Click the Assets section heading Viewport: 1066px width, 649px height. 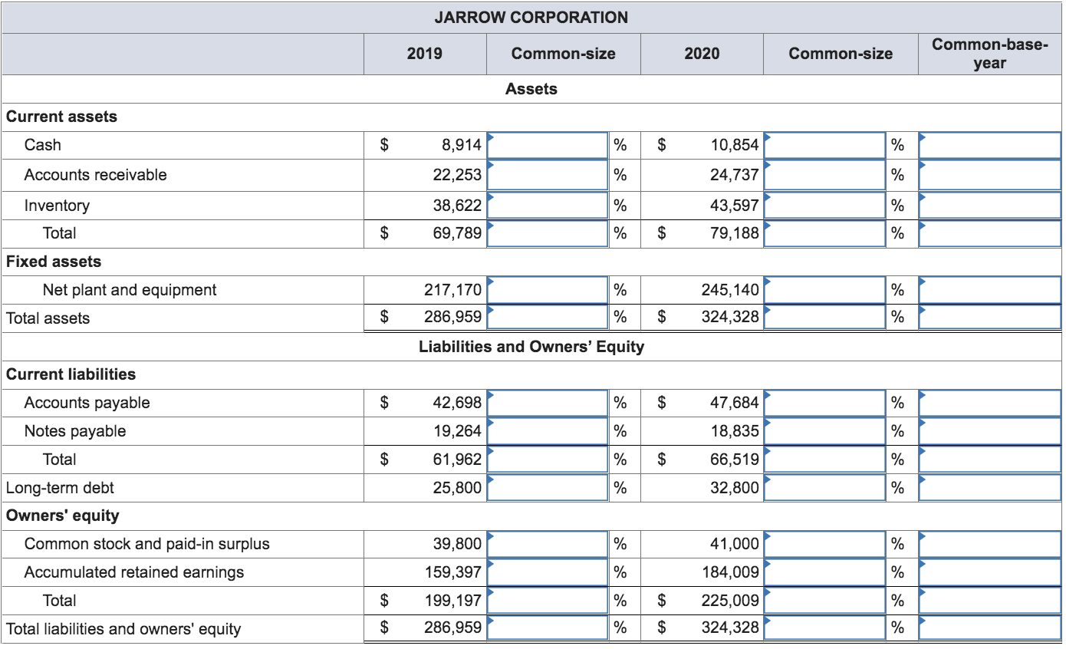point(532,89)
